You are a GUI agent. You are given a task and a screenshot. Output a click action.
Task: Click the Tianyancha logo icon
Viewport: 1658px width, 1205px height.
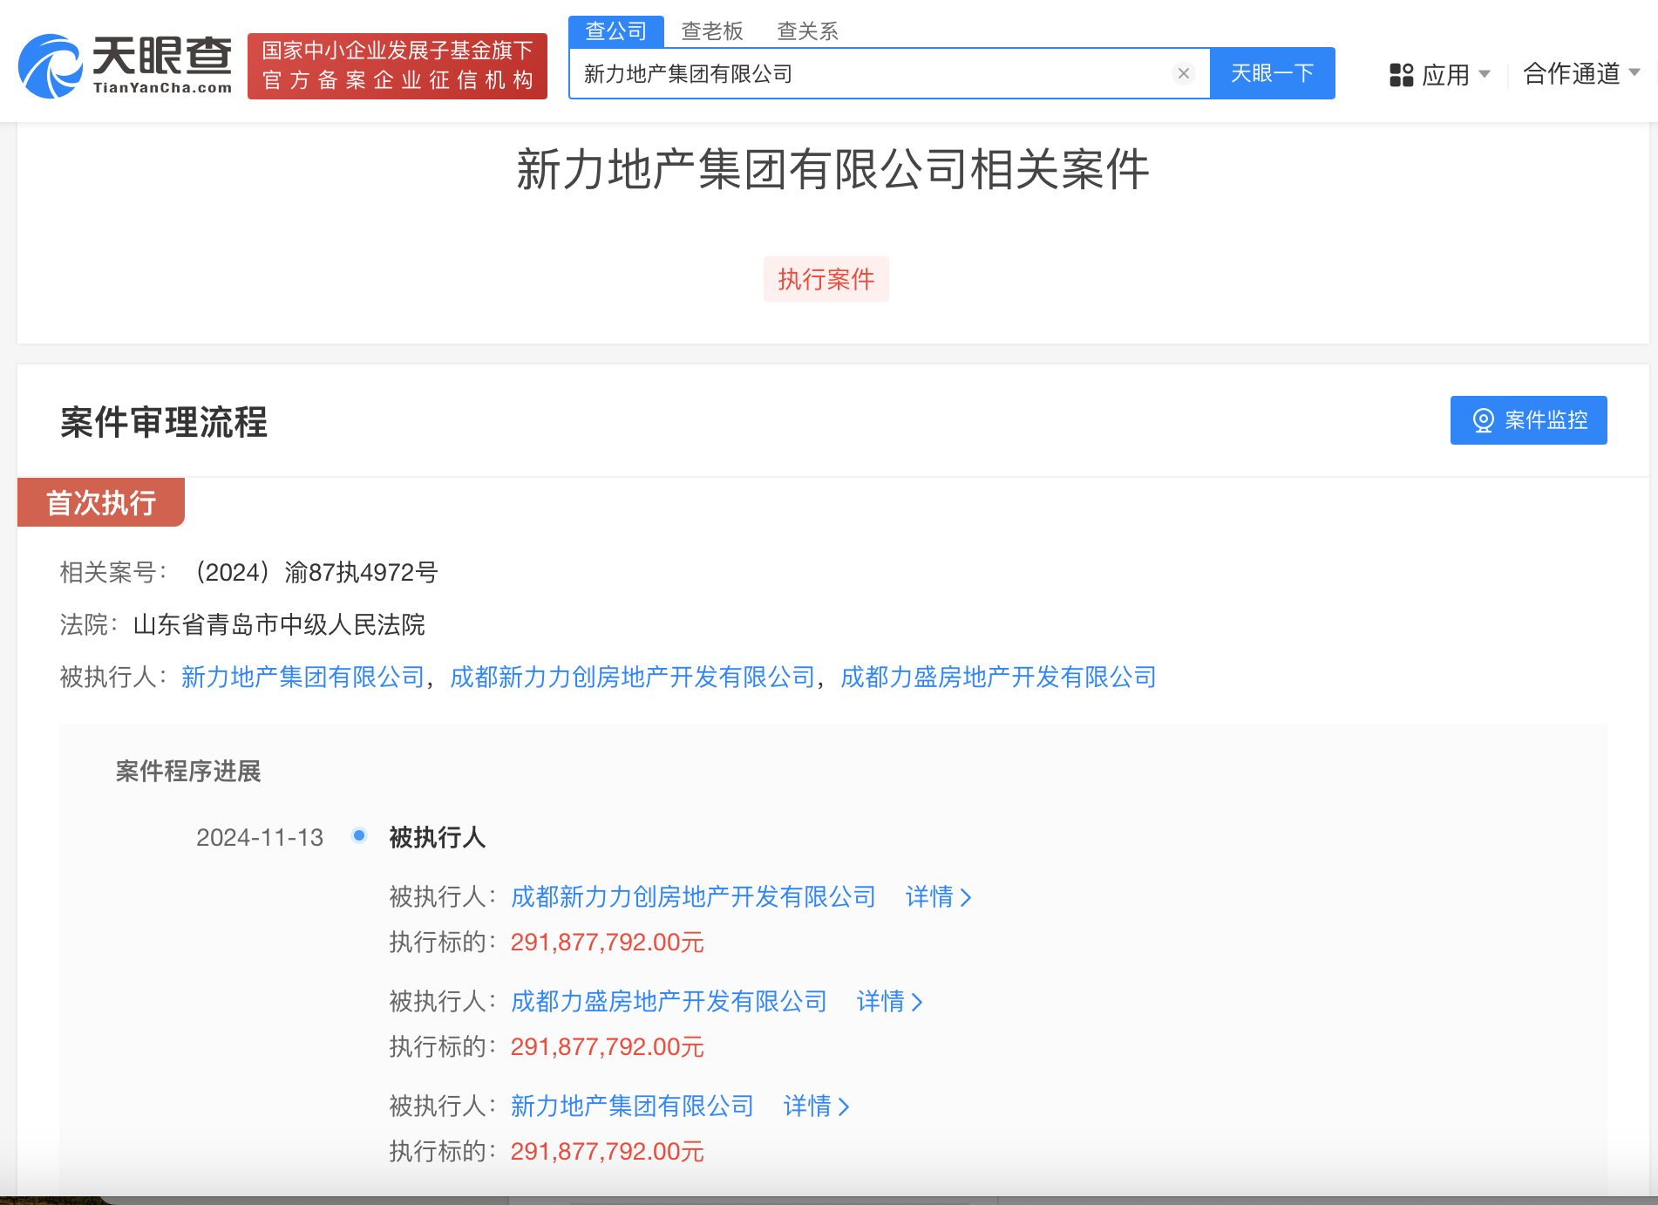coord(50,66)
